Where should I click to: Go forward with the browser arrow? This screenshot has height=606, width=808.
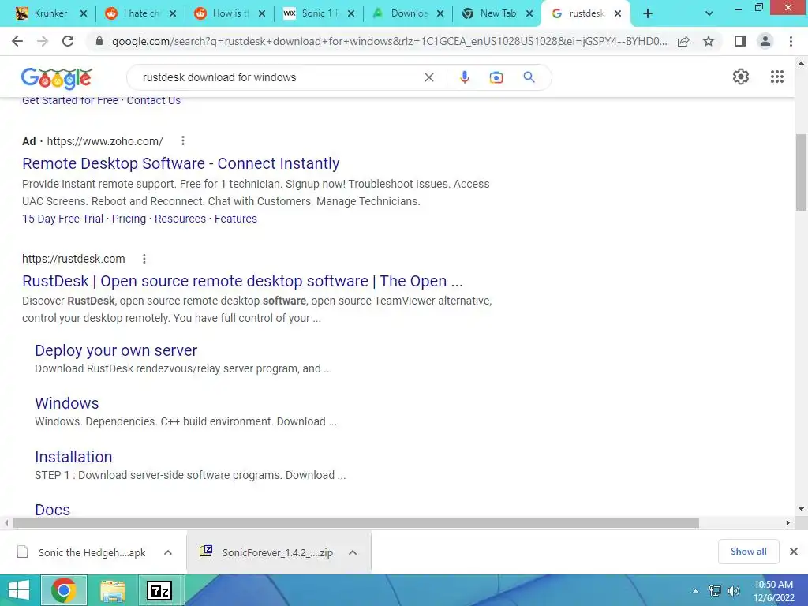click(43, 41)
